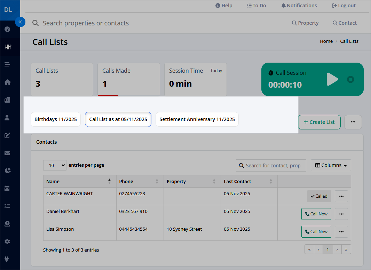Click the Called button for Carter Wainwright
371x270 pixels.
[x=319, y=196]
